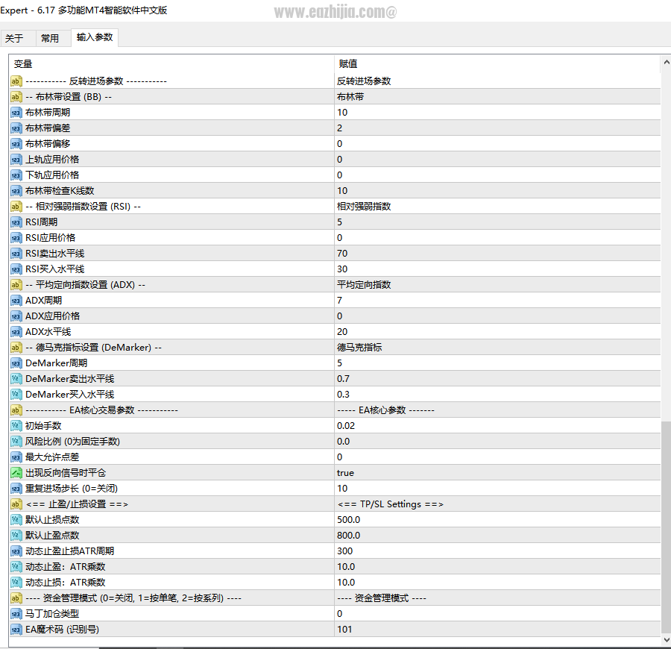
Task: Click the integer icon next to EA魔术码 (识别号)
Action: (x=16, y=630)
